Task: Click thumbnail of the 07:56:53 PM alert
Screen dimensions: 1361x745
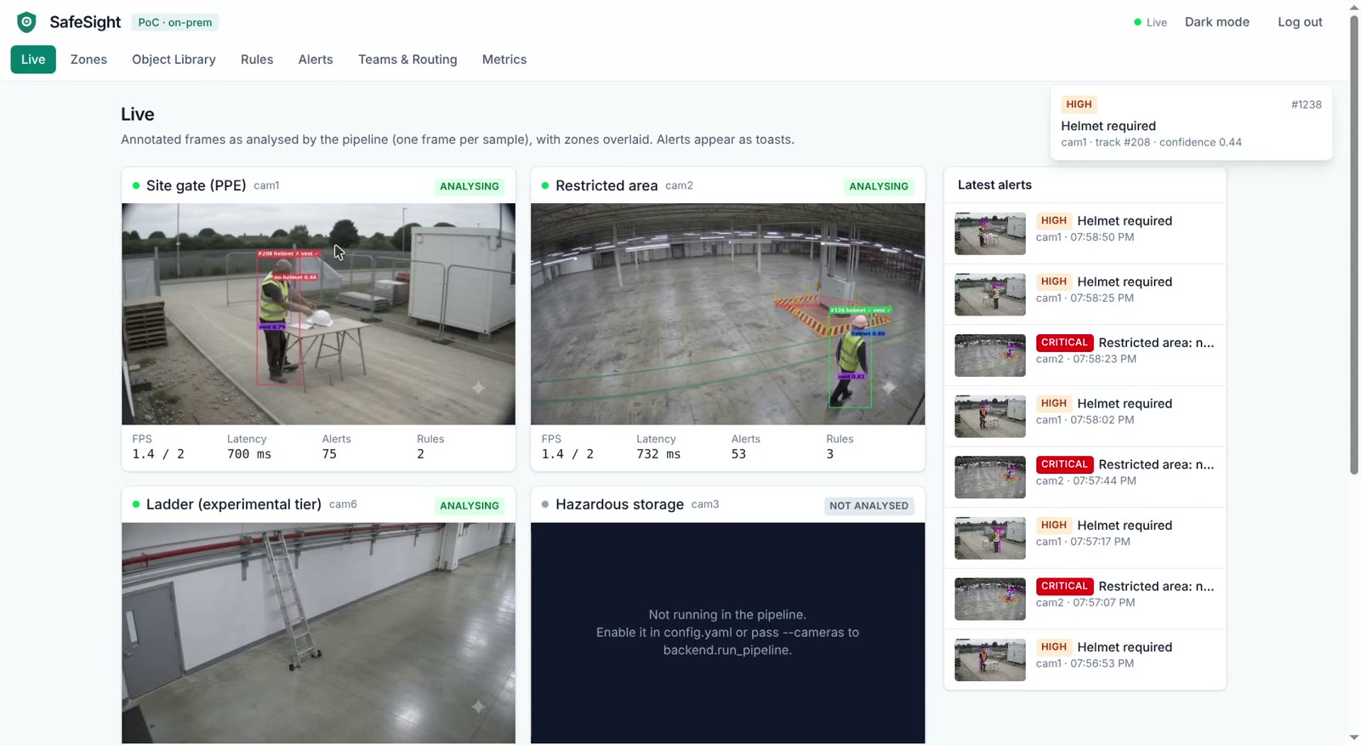Action: [x=990, y=660]
